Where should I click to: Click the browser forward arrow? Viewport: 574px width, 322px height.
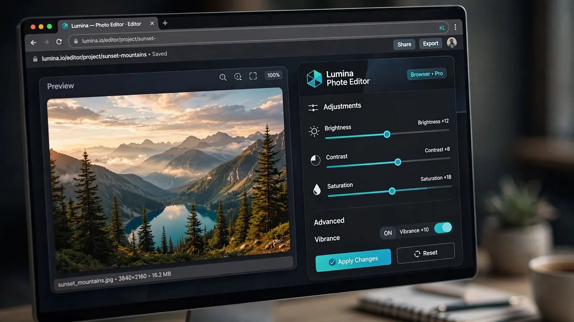pos(46,42)
